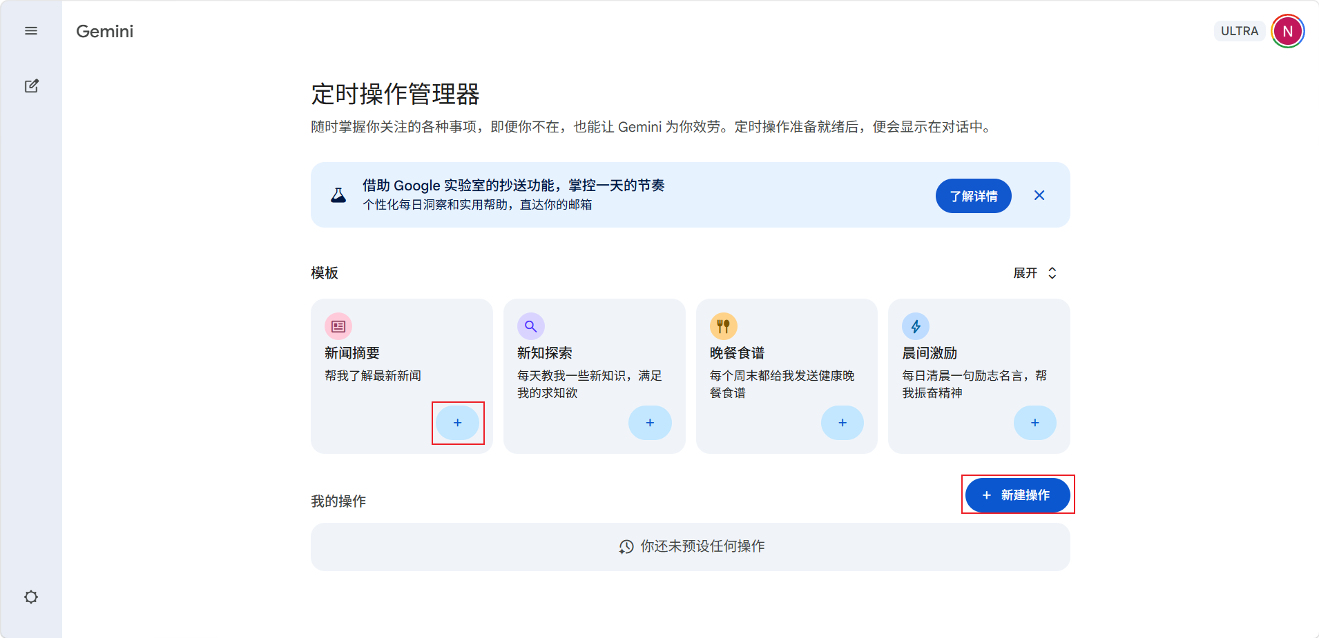The height and width of the screenshot is (638, 1319).
Task: Click the 每个周末都给我发送健康晚餐食谱 description
Action: (782, 384)
